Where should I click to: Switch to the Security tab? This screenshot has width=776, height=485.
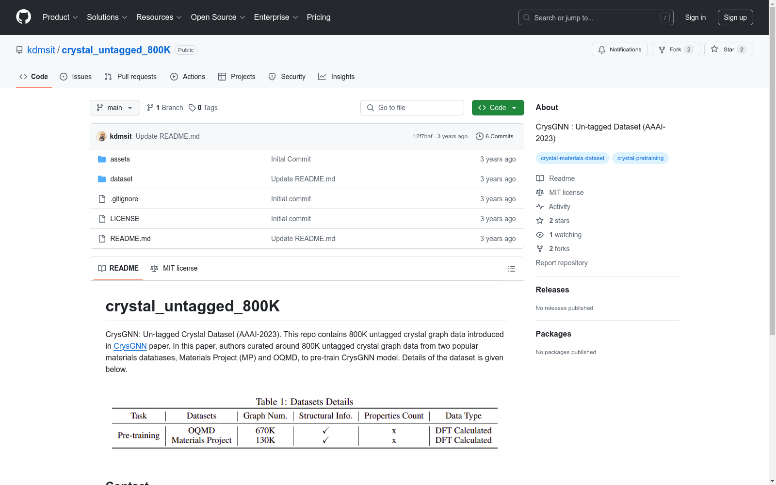[x=287, y=77]
